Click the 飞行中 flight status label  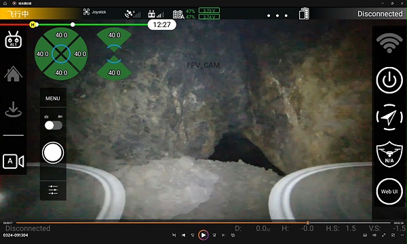coord(18,14)
